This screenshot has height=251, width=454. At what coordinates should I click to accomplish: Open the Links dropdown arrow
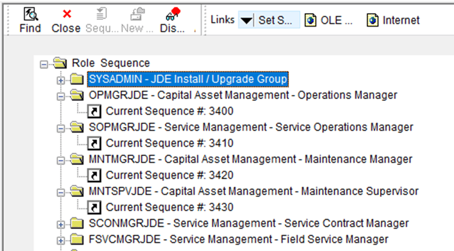[246, 20]
